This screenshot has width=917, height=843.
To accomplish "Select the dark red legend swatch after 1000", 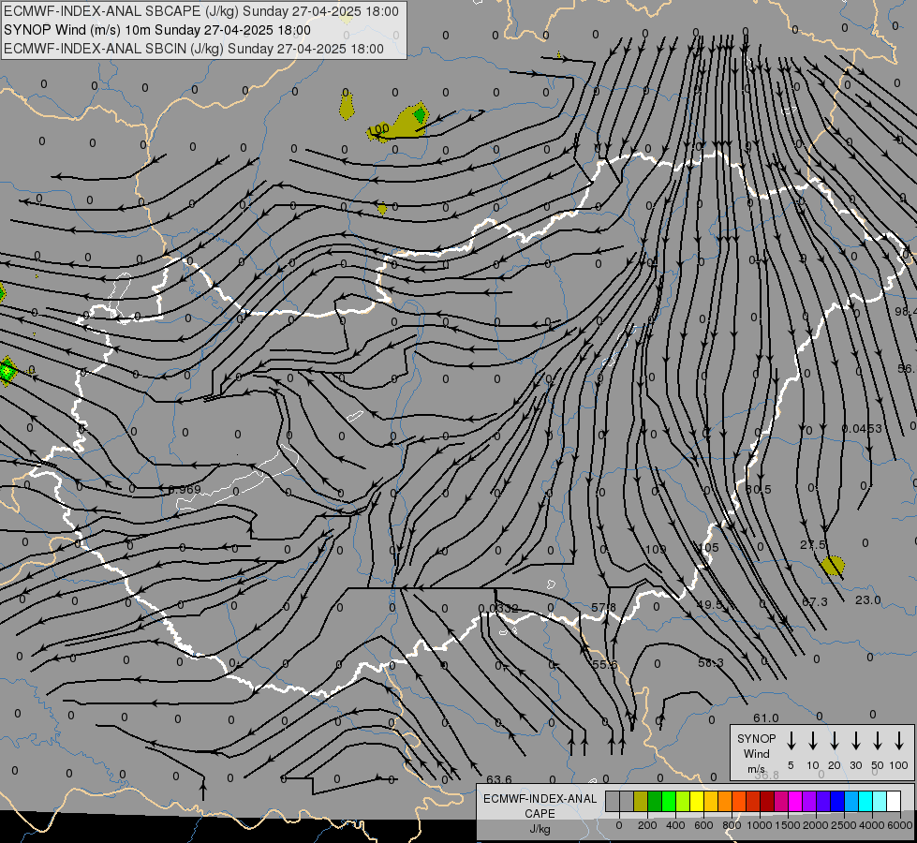I will [767, 801].
